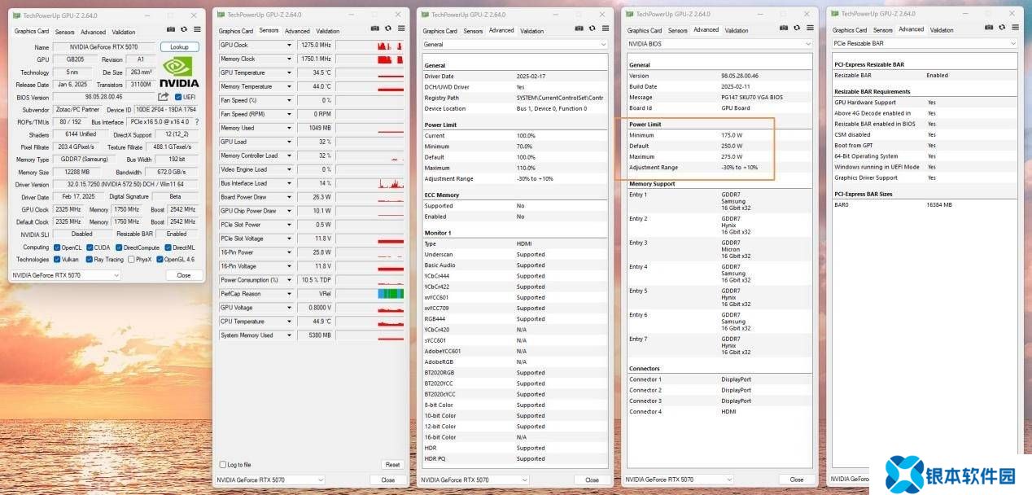Switch to Validation tab in the Sensors window
The height and width of the screenshot is (495, 1032).
coord(327,31)
